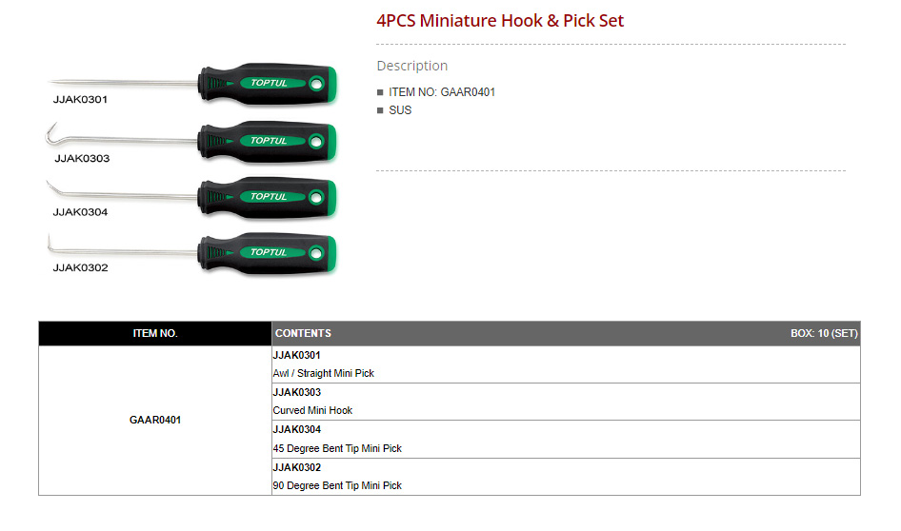Click the Description heading
Image resolution: width=901 pixels, height=531 pixels.
click(411, 66)
